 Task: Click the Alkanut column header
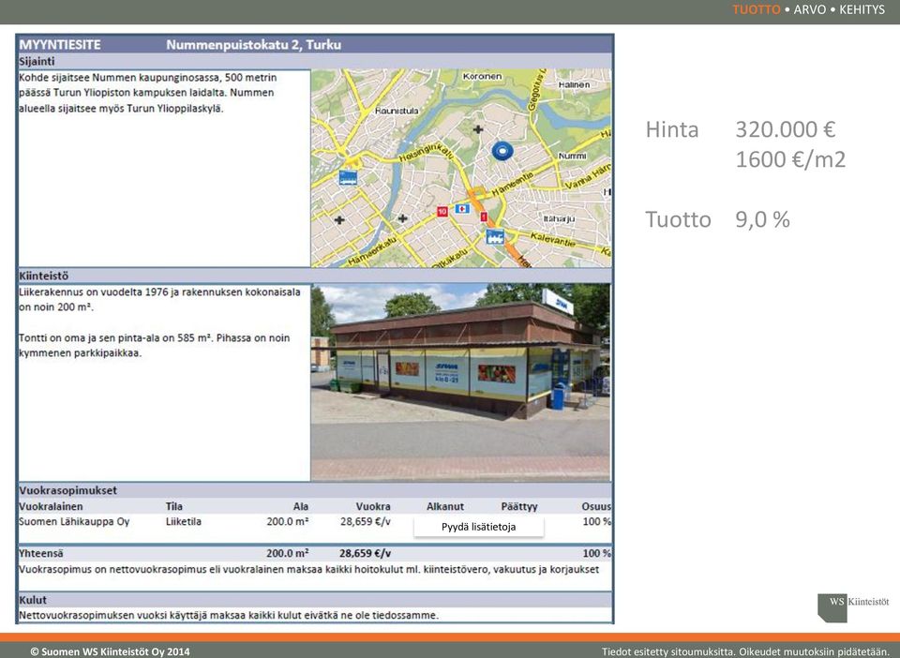click(444, 506)
